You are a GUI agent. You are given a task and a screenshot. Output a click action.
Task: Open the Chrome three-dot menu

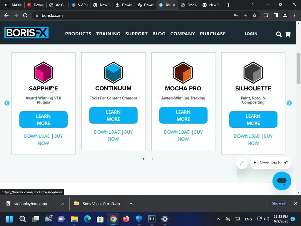(x=295, y=15)
